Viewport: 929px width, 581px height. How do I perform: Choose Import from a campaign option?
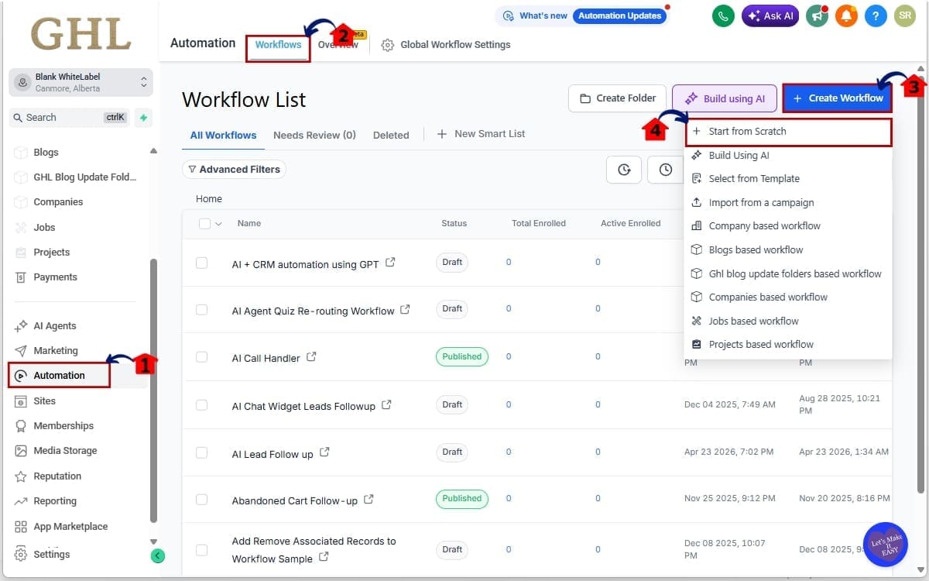tap(788, 203)
